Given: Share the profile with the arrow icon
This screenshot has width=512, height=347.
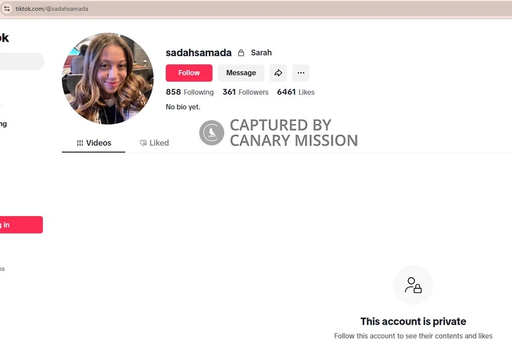Looking at the screenshot, I should (278, 73).
